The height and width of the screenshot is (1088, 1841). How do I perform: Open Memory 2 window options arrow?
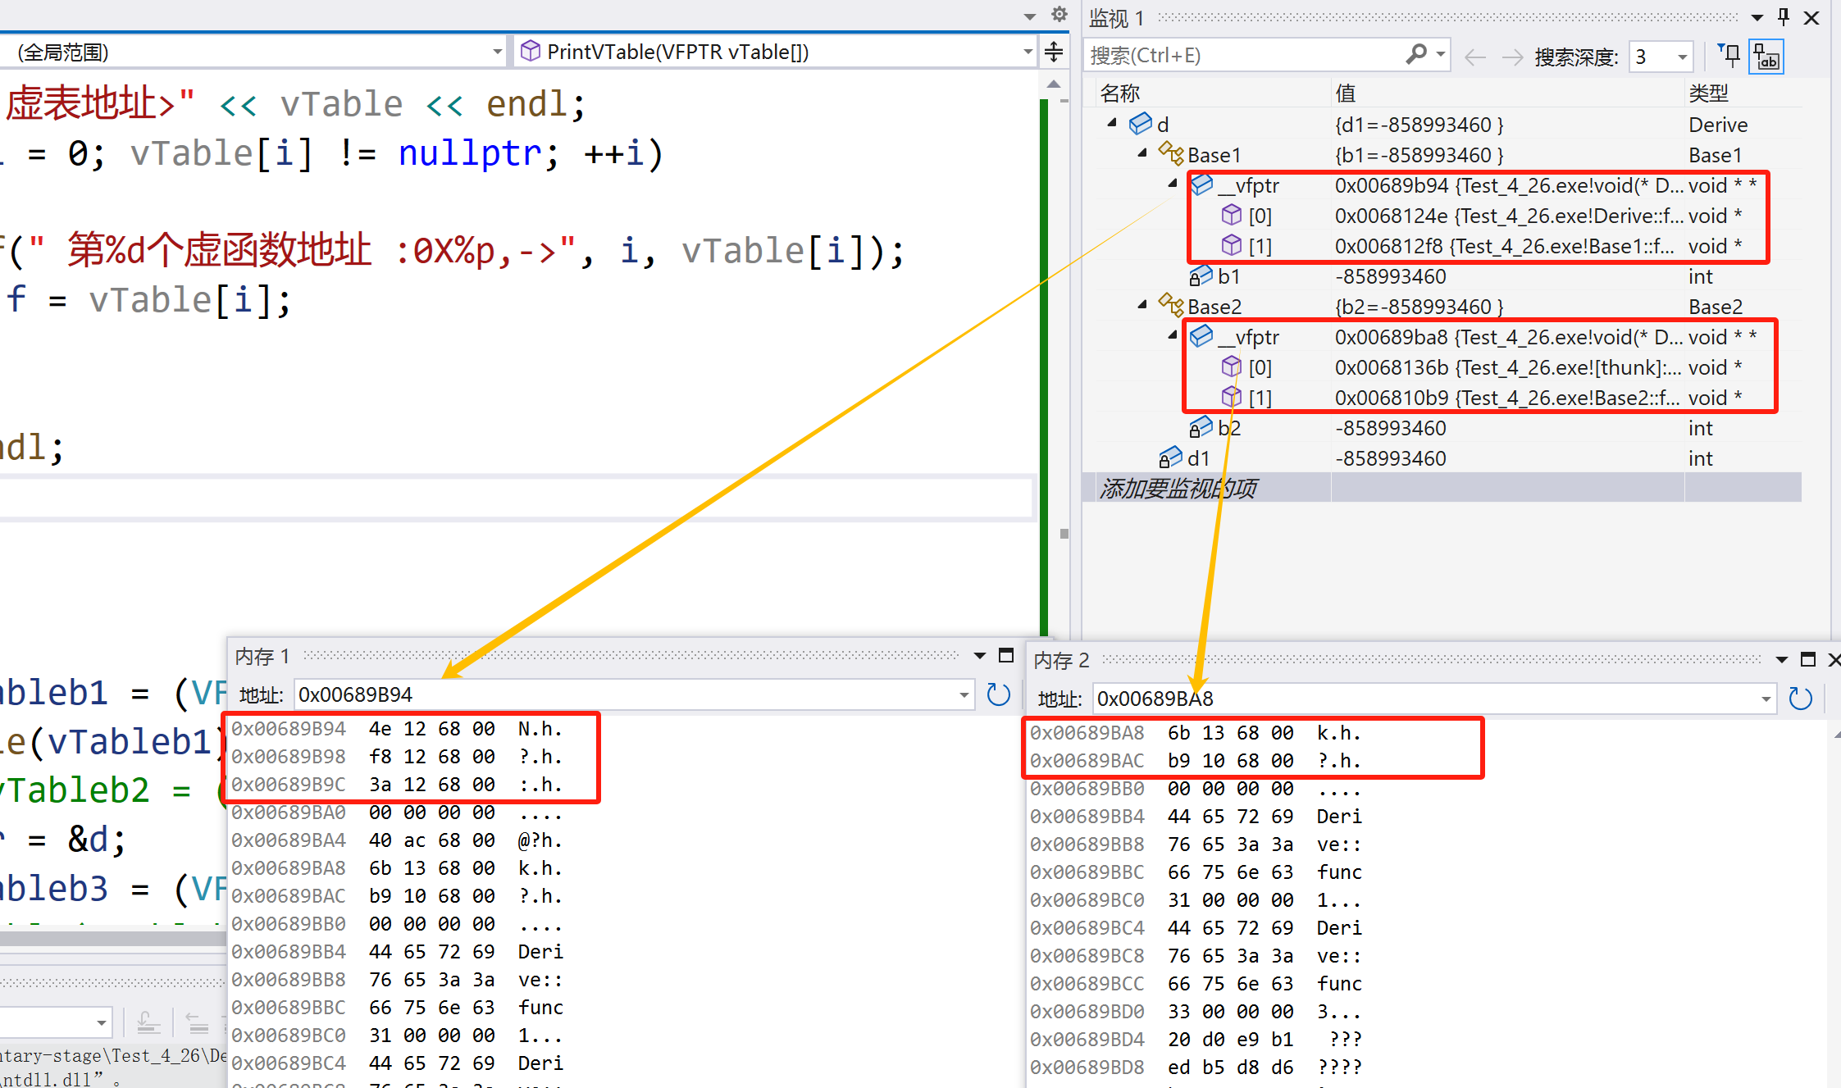(x=1781, y=660)
